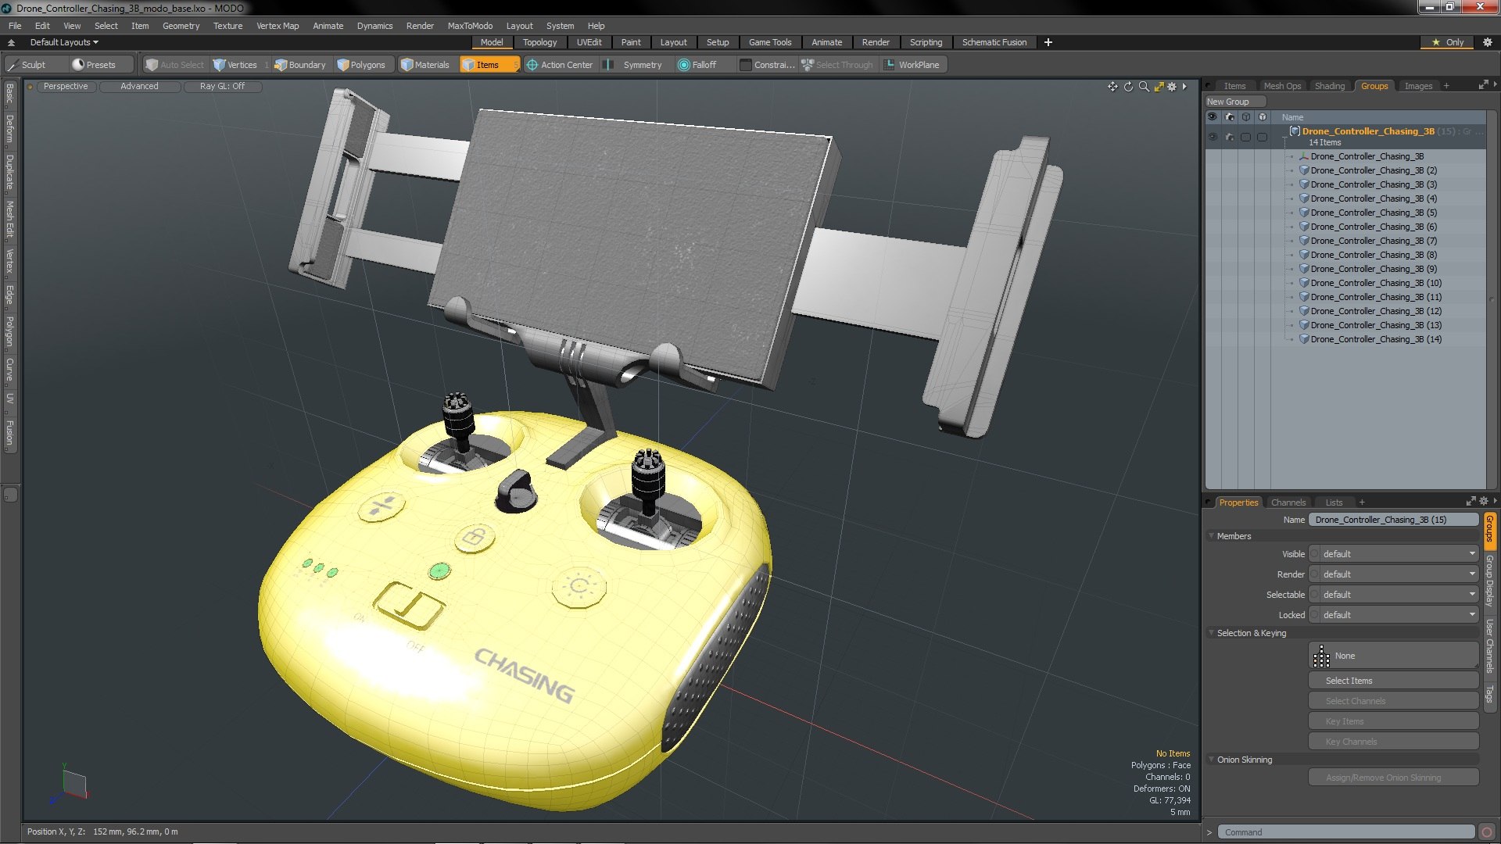Switch to the Mesh Ops tab
Viewport: 1501px width, 844px height.
(x=1282, y=86)
